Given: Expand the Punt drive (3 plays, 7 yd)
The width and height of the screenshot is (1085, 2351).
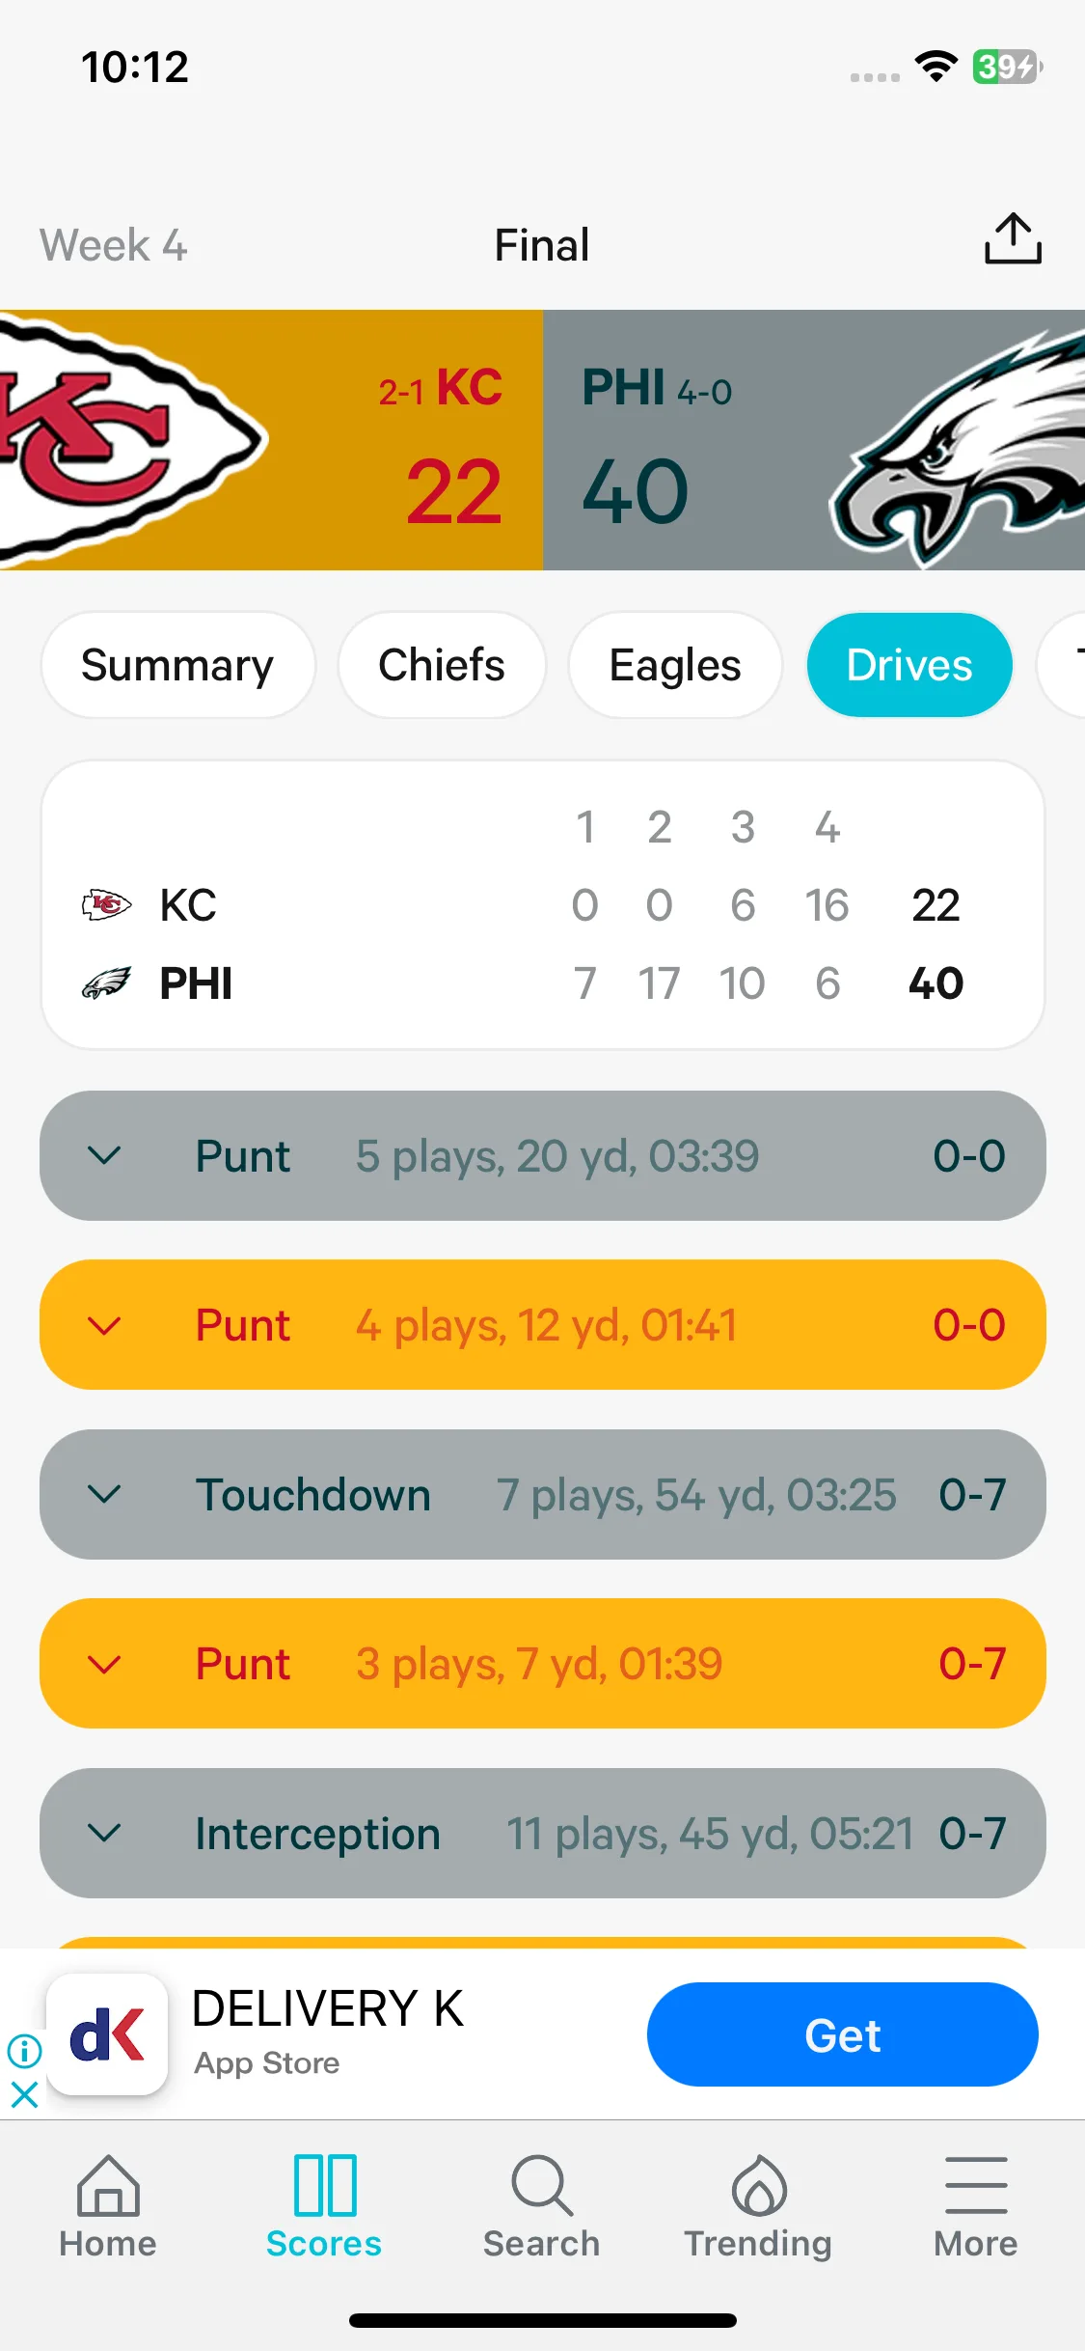Looking at the screenshot, I should tap(542, 1663).
